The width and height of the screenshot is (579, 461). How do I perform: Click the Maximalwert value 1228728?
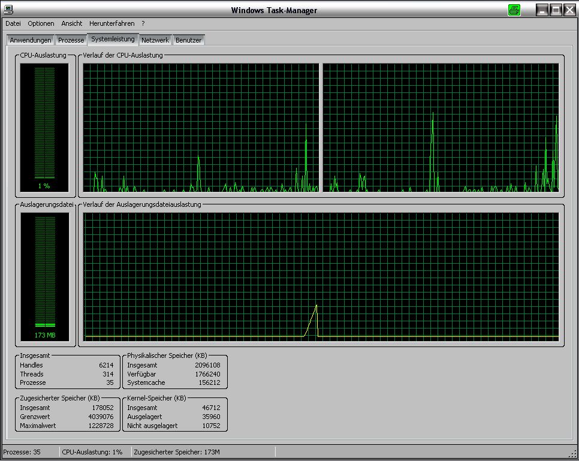click(x=101, y=426)
